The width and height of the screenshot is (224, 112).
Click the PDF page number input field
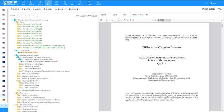117,20
